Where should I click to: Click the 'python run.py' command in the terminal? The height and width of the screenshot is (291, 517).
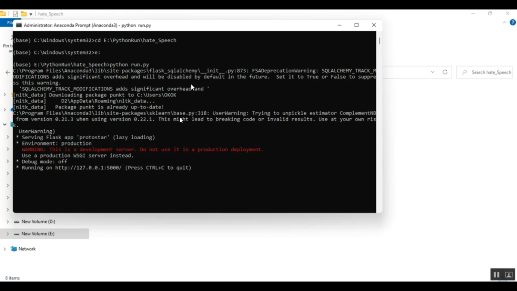coord(129,64)
